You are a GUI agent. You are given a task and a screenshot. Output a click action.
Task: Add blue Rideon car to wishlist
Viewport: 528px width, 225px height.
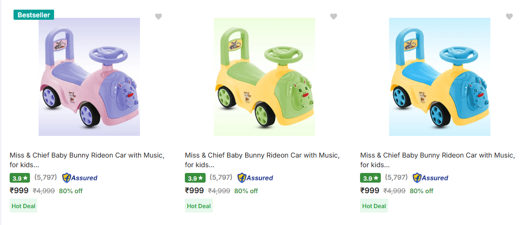click(x=509, y=16)
